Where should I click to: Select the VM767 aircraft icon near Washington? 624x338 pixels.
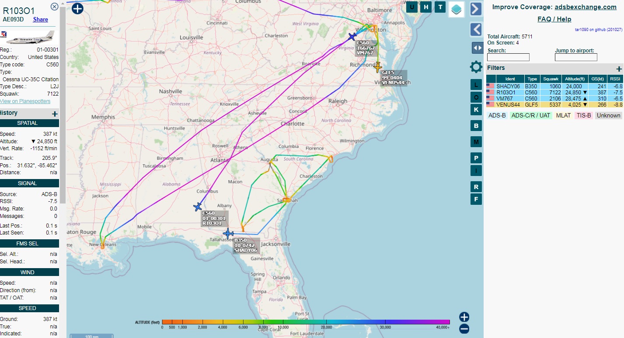[x=352, y=37]
